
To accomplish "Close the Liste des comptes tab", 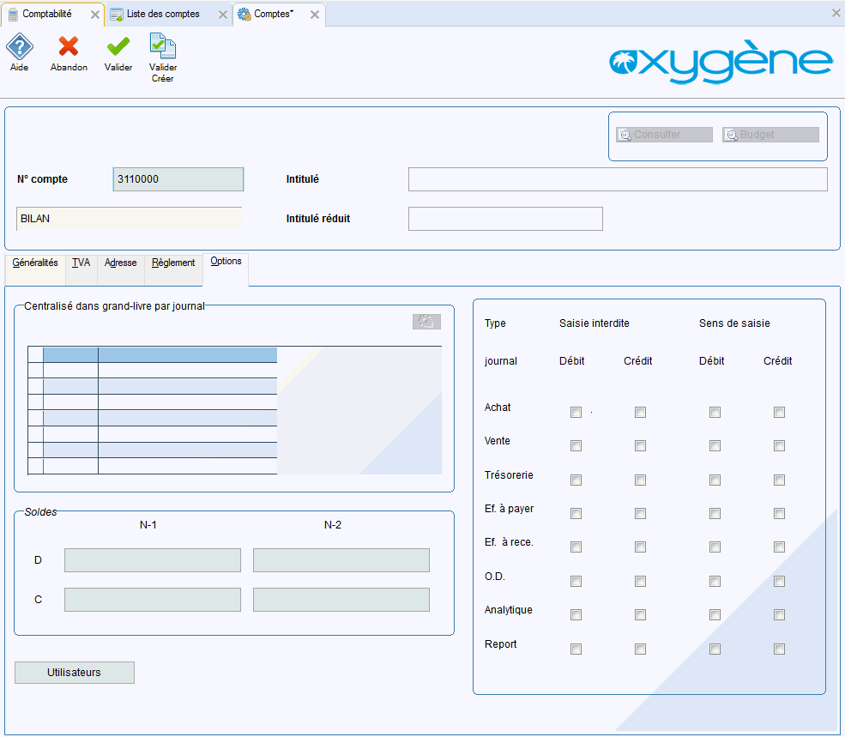I will point(223,15).
